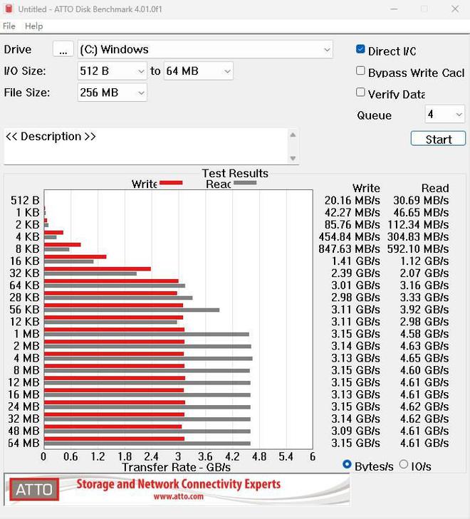Close the ATTO Disk Benchmark window

(x=455, y=9)
